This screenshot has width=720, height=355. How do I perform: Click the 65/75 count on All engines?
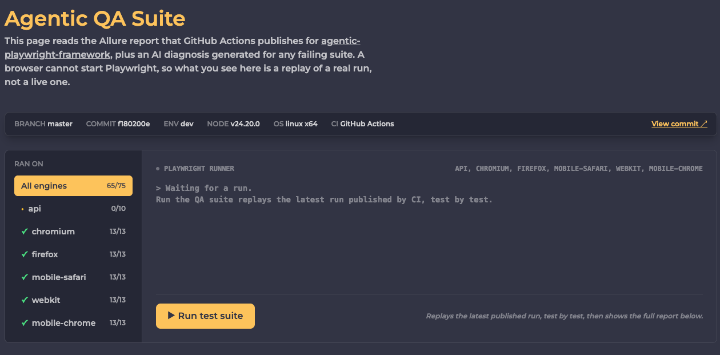[x=116, y=186]
